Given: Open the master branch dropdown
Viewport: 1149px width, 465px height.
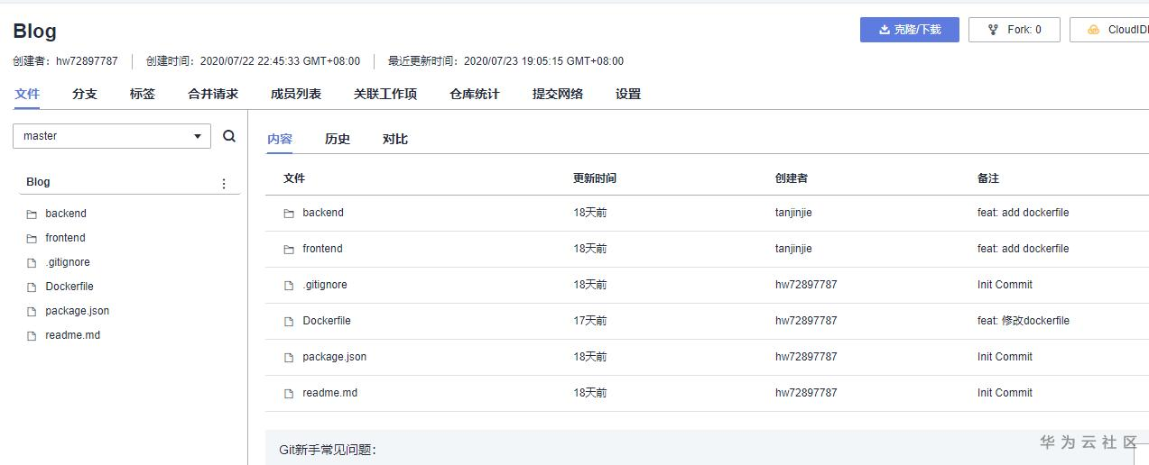Looking at the screenshot, I should [112, 136].
